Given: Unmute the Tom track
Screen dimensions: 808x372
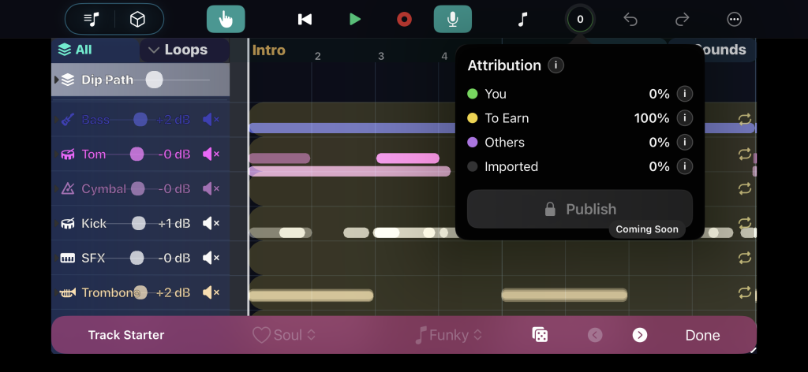Looking at the screenshot, I should 211,154.
